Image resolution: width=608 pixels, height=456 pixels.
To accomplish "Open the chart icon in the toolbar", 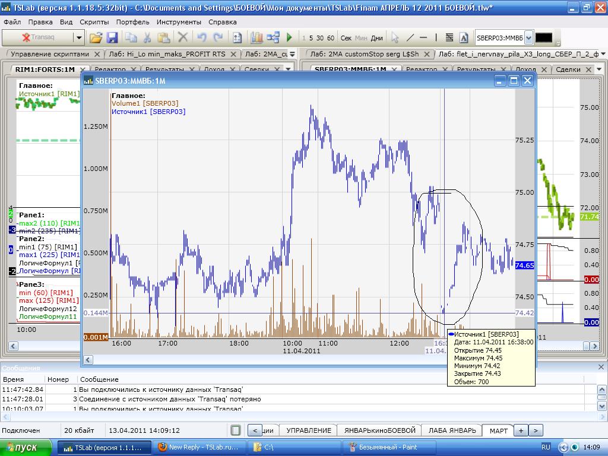I will click(x=256, y=37).
